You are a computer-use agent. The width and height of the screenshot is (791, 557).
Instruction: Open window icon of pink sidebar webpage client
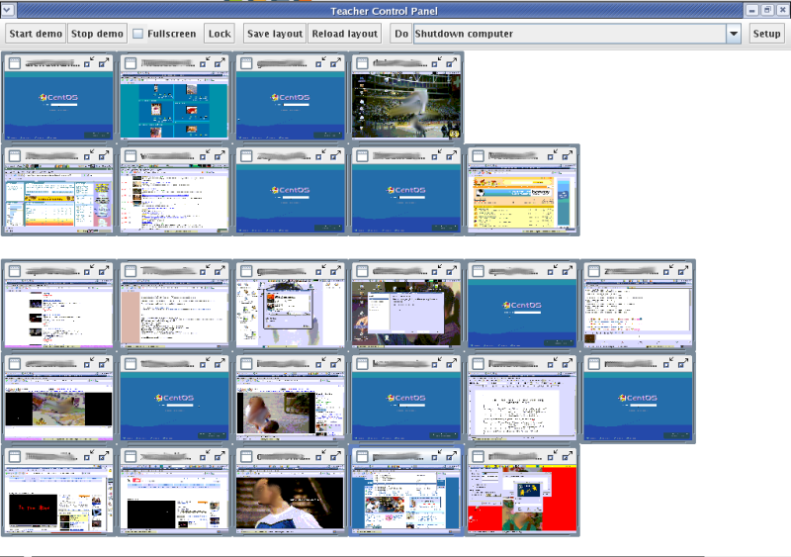click(x=131, y=271)
